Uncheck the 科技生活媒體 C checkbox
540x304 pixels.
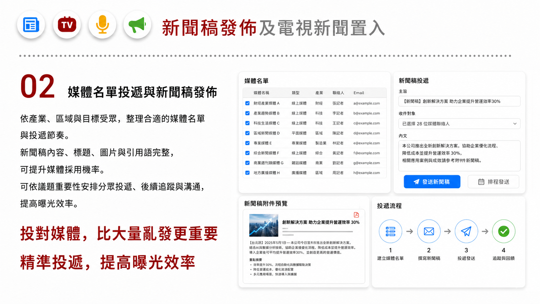pos(247,123)
